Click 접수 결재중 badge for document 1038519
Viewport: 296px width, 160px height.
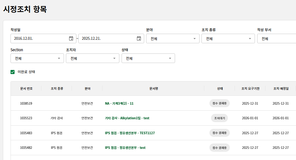pos(219,103)
